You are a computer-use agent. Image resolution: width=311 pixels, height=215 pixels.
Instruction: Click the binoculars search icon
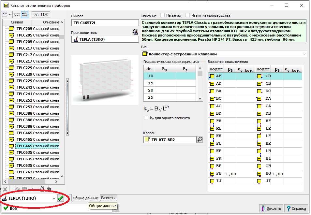click(x=49, y=189)
